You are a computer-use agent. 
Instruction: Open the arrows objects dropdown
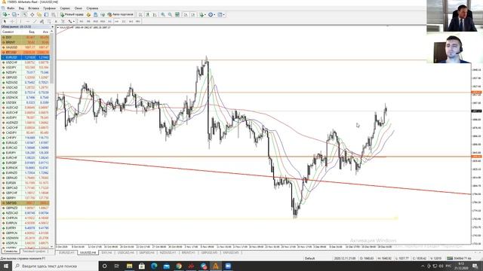(x=71, y=22)
